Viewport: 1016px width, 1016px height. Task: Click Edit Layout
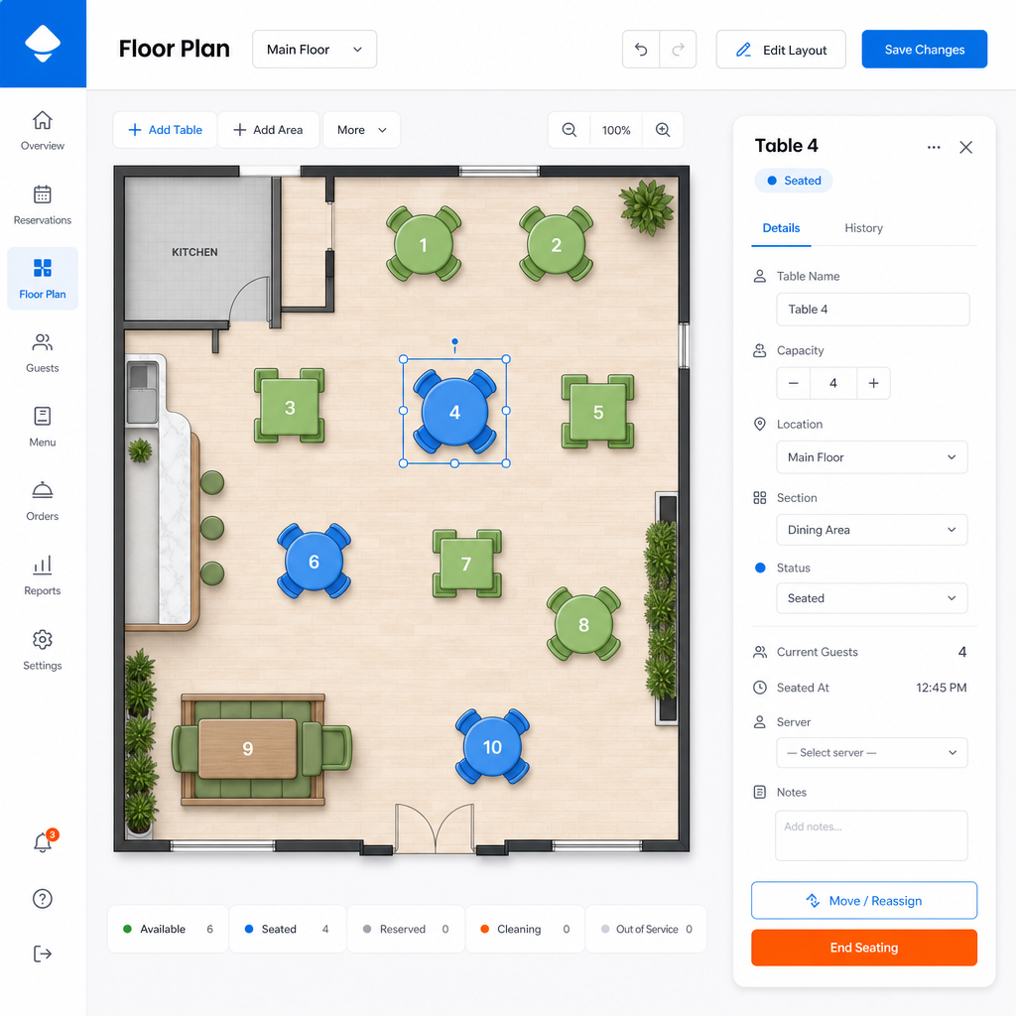(x=781, y=50)
